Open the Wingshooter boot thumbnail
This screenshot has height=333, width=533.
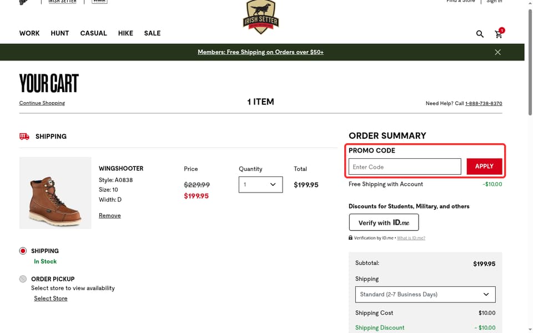56,193
